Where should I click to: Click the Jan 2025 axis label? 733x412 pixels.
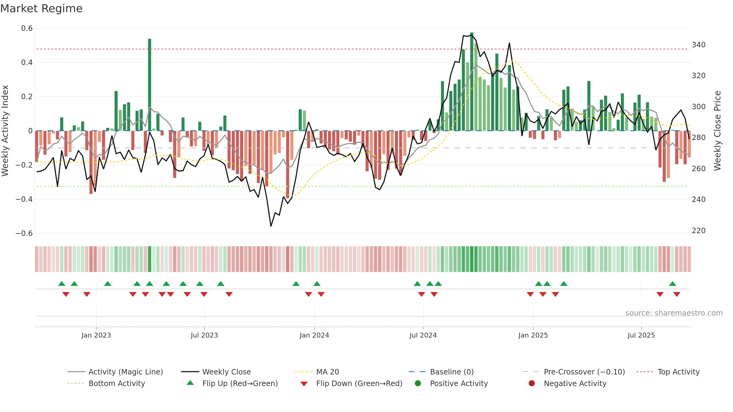point(533,335)
